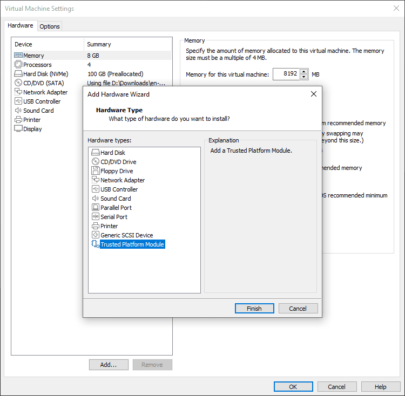Click the Sound Card speaker icon in device list
This screenshot has height=396, width=405.
(18, 111)
